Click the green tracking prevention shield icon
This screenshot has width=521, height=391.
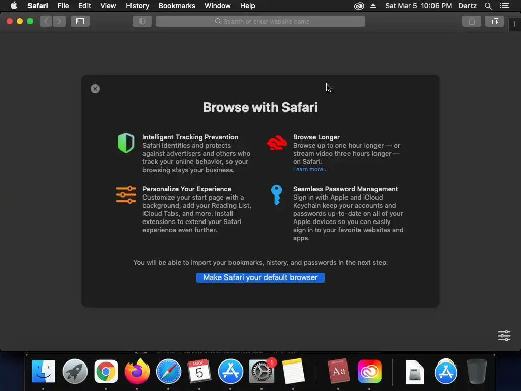click(126, 143)
